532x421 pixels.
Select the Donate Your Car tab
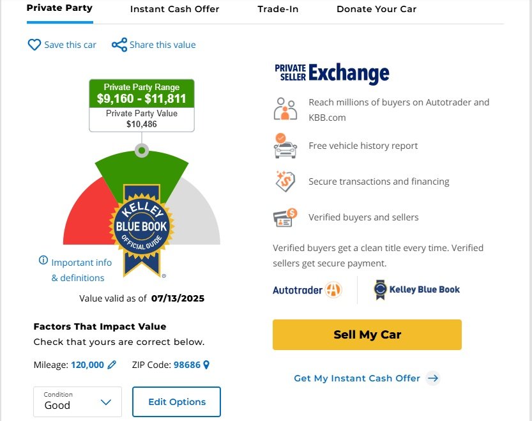tap(376, 9)
